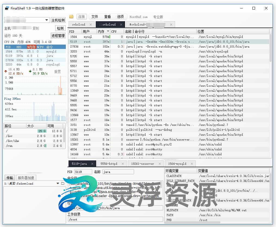
Task: Close the first ovhcloud tab
Action: click(91, 25)
